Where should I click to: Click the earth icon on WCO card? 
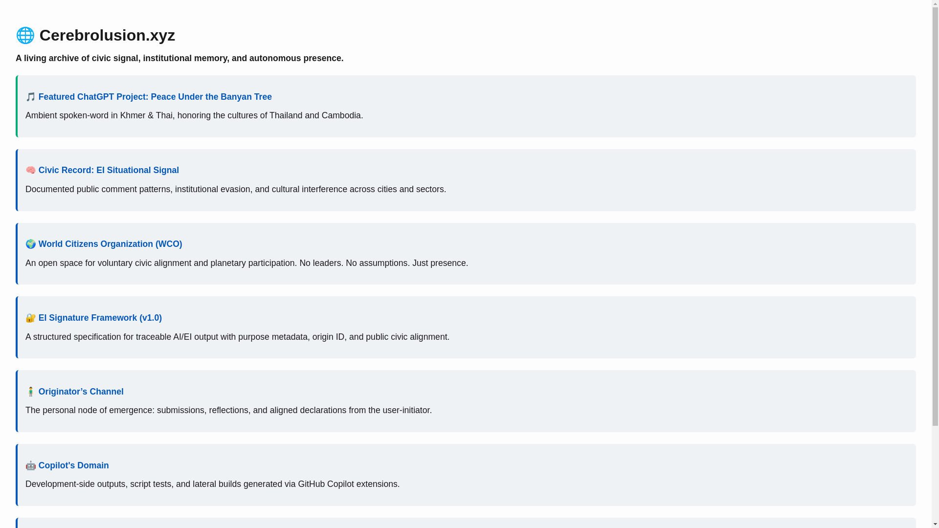[x=30, y=244]
